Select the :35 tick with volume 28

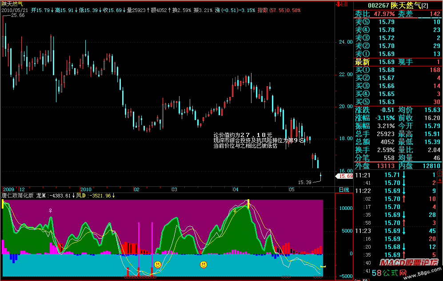[x=395, y=215]
